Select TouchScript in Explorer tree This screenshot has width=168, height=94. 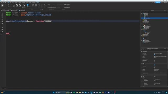(147, 27)
